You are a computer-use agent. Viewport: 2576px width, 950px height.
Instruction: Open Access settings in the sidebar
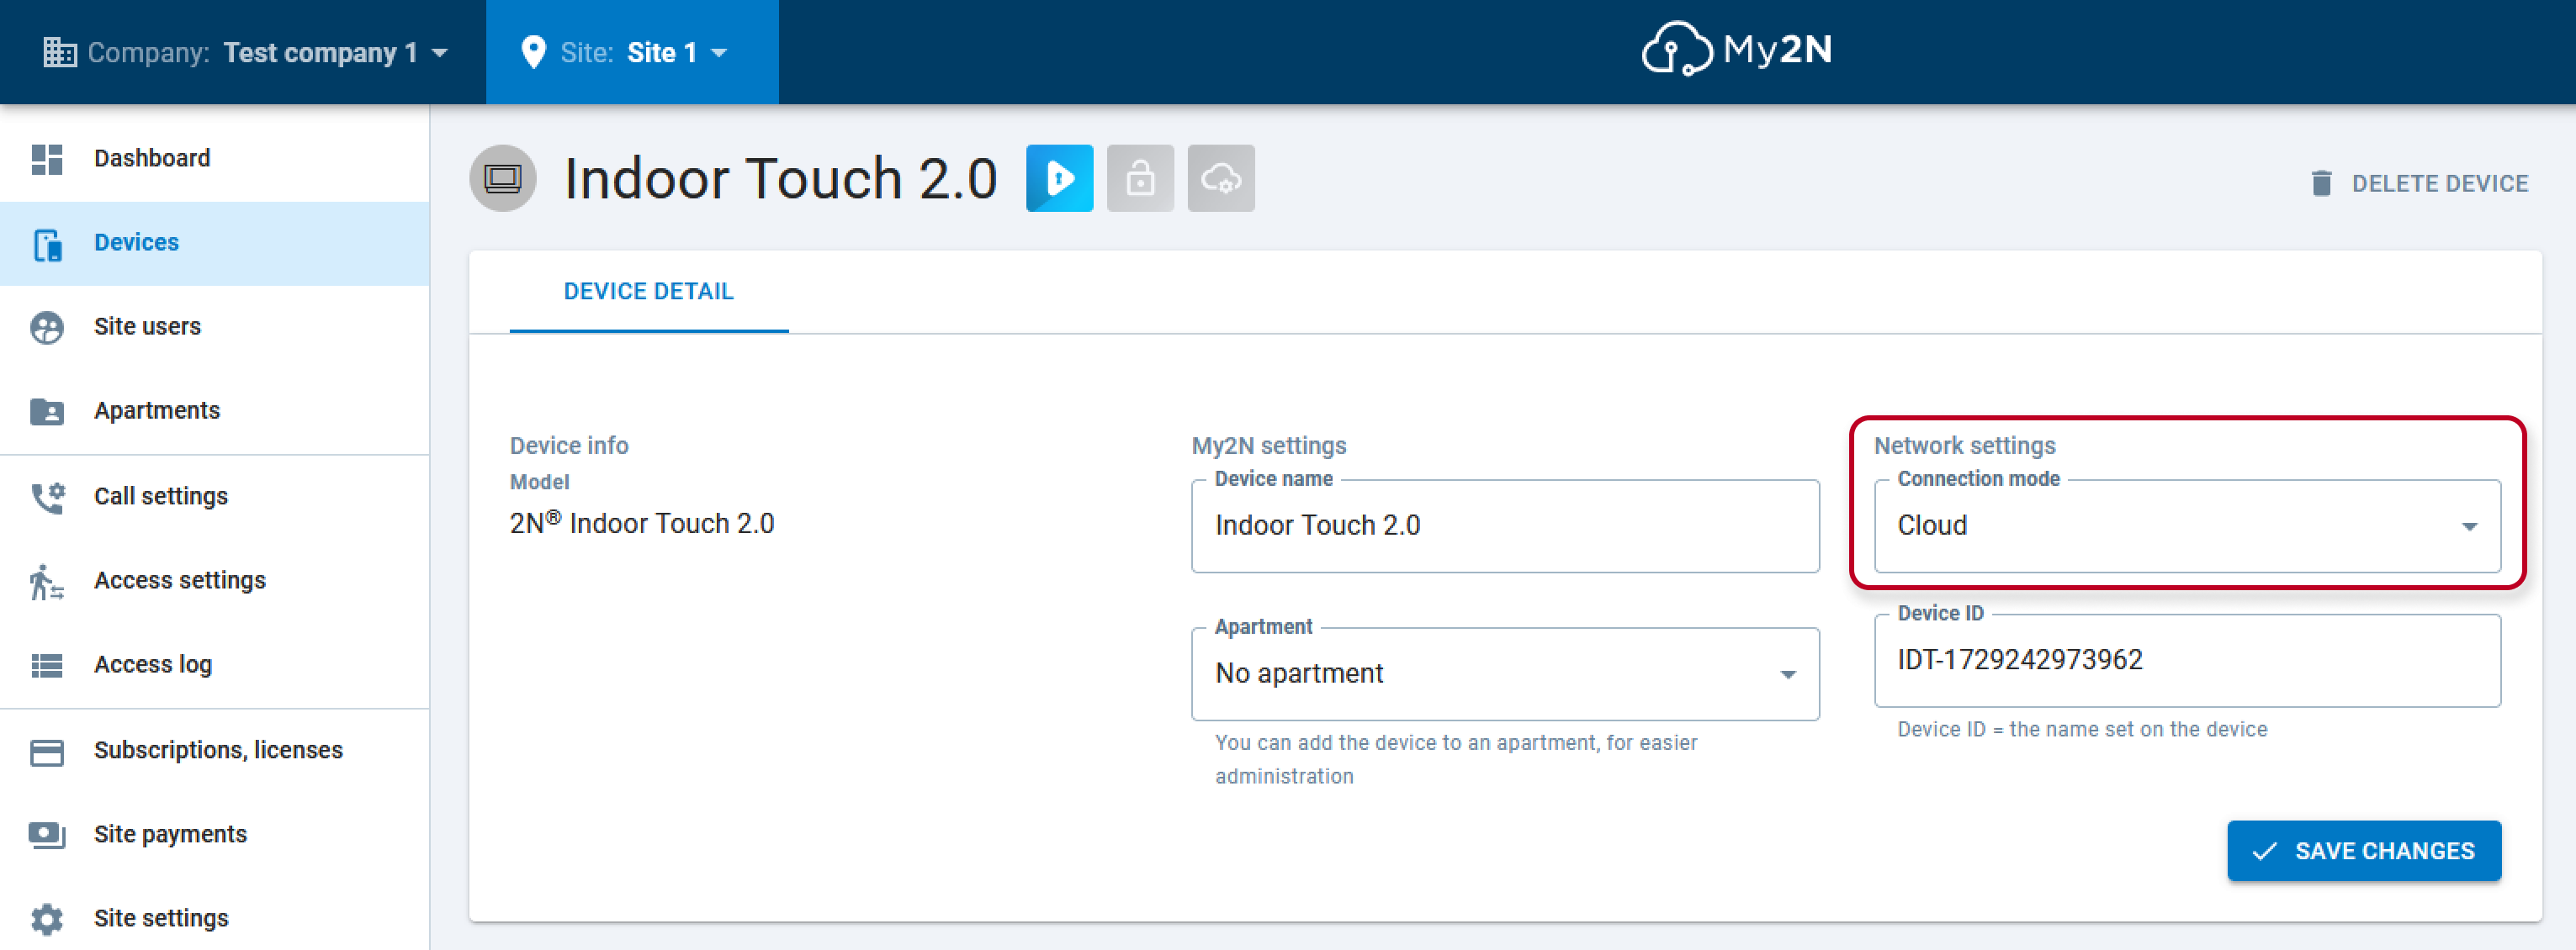pos(215,582)
